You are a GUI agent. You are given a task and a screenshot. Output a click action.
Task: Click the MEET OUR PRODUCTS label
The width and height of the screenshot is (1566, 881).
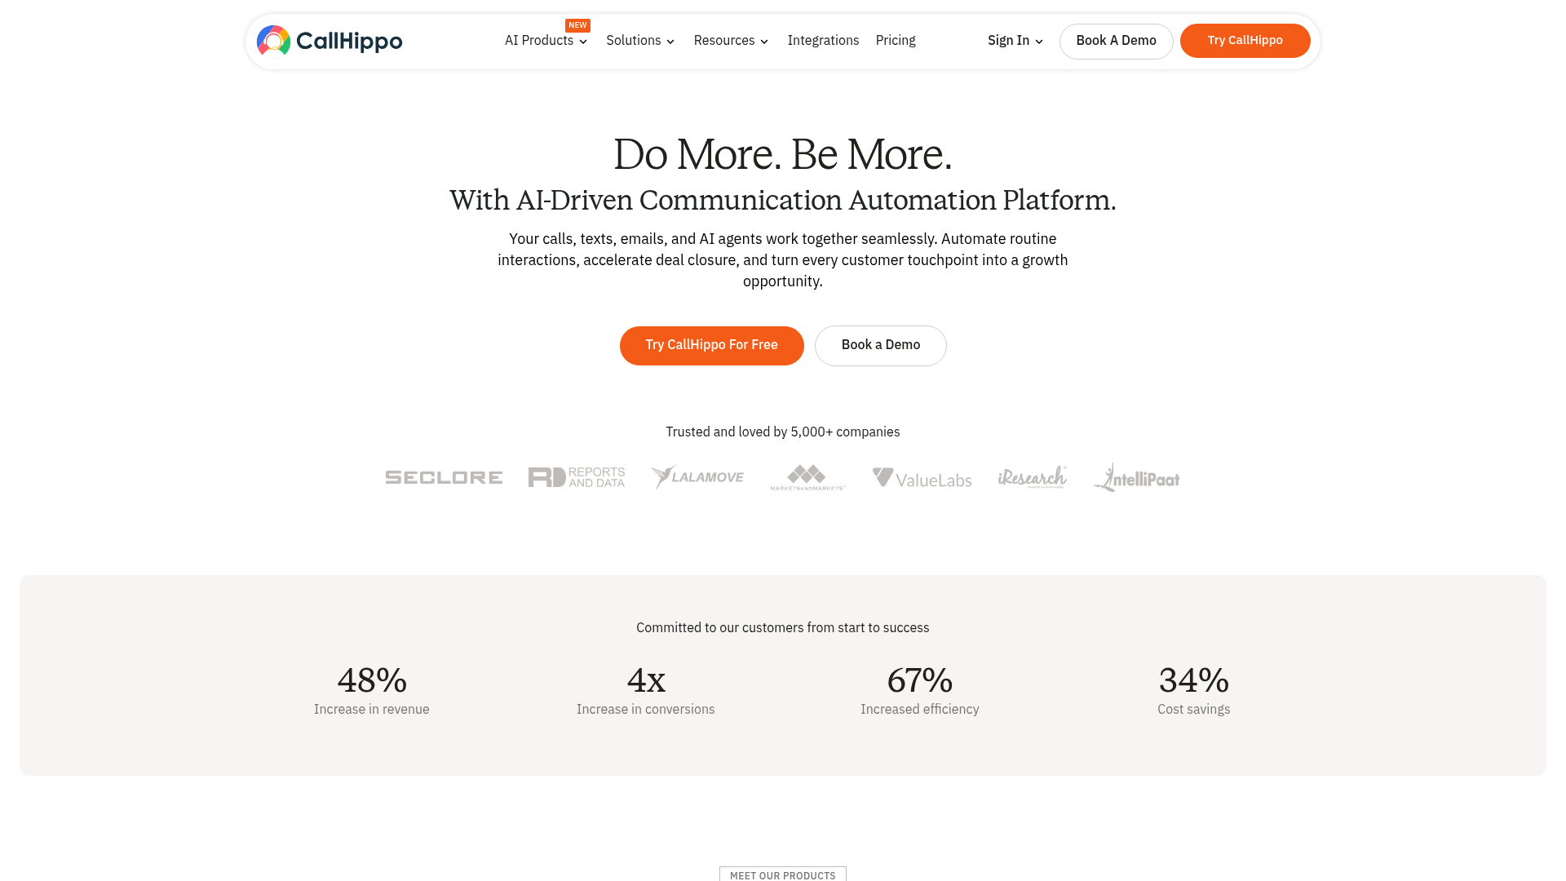point(782,874)
